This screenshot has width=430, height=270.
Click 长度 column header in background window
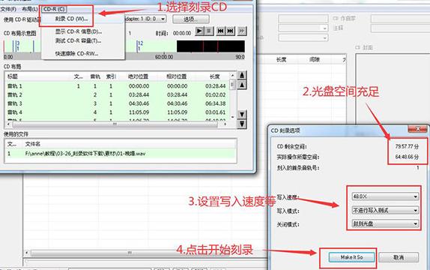(x=281, y=59)
